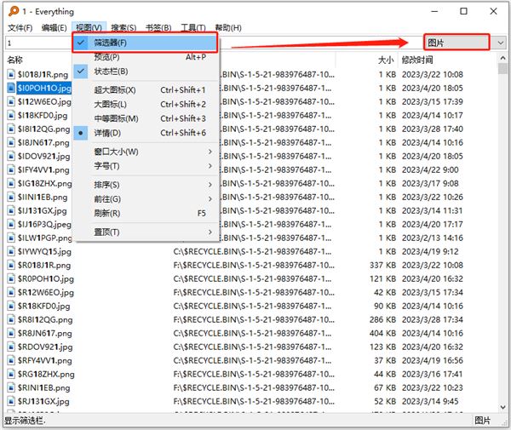The height and width of the screenshot is (430, 511).
Task: Open the 编辑(E) menu
Action: point(55,28)
